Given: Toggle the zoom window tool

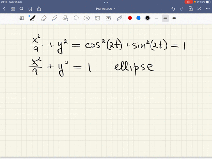Looking at the screenshot, I should 22,18.
